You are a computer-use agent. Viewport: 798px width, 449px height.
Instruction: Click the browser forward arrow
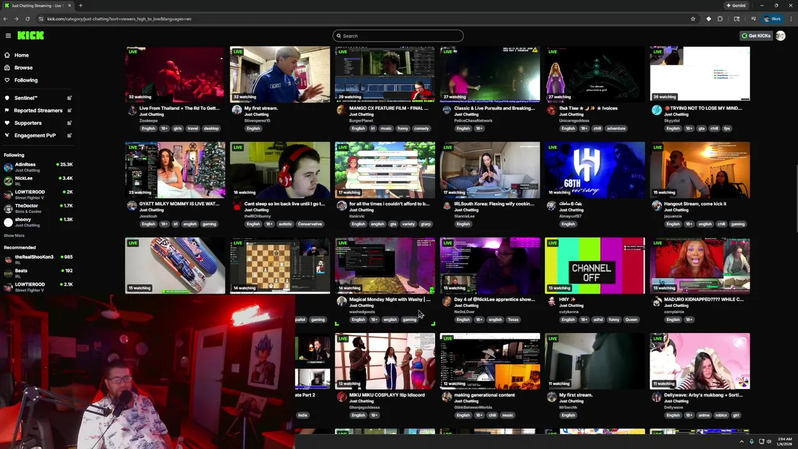[17, 19]
